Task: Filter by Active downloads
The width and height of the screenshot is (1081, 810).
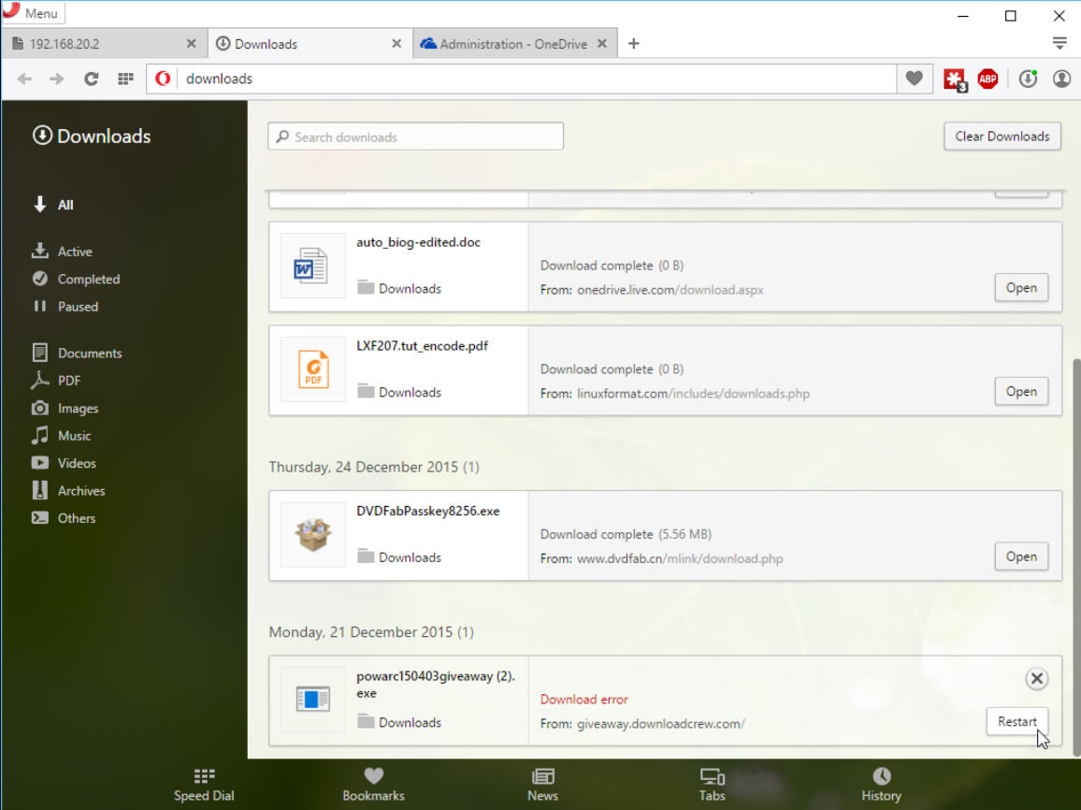Action: click(62, 252)
